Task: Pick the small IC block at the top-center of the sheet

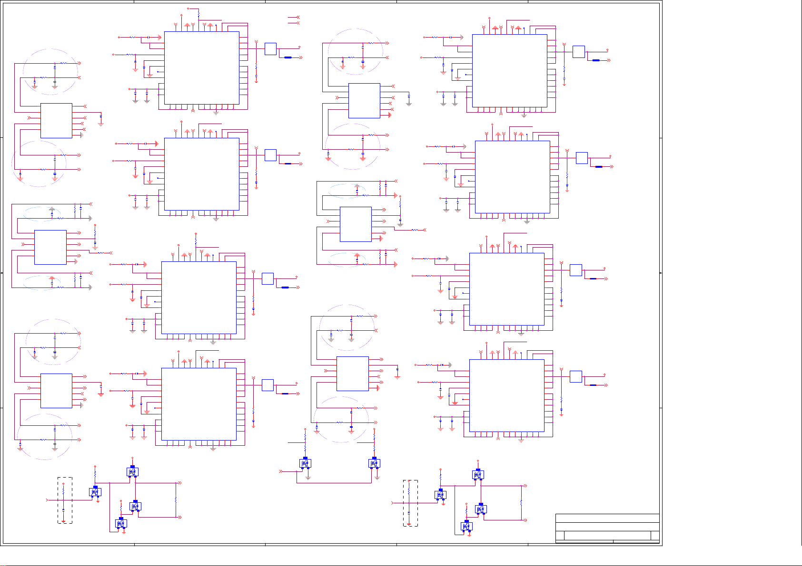Action: point(364,101)
